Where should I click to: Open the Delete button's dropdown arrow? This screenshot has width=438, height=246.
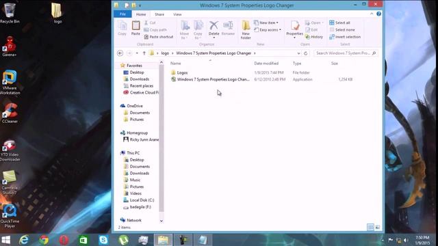click(214, 38)
